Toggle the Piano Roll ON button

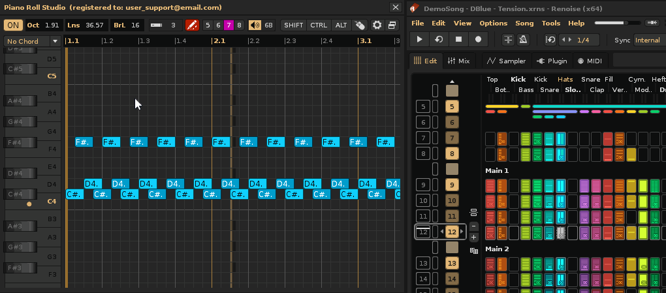coord(12,25)
